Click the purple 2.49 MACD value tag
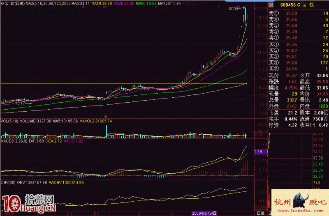Screen dimensions: 329x216 pos(260,152)
